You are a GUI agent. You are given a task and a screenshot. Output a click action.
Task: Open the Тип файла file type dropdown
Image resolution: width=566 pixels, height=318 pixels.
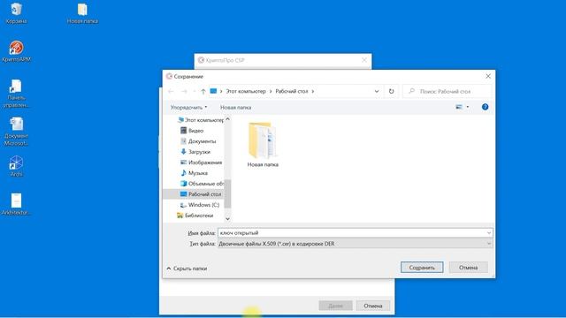click(x=355, y=244)
